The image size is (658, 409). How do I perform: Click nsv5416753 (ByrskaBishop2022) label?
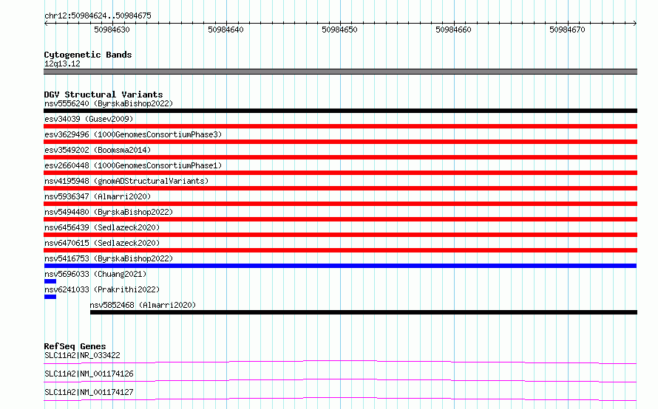[x=109, y=258]
